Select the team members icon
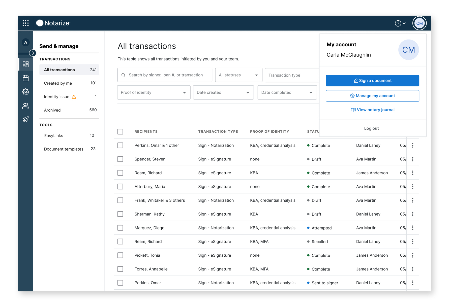 click(x=25, y=106)
